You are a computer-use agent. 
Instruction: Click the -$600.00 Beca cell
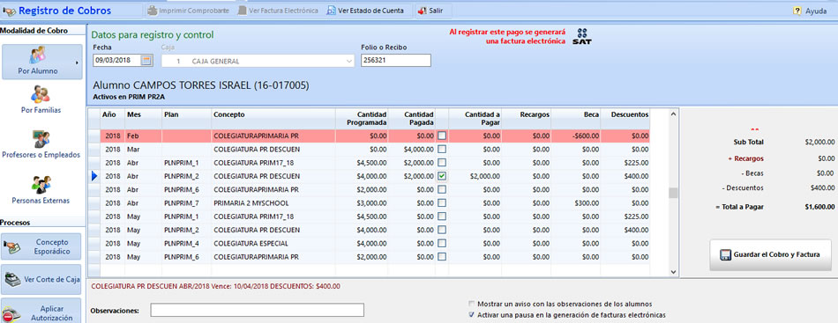click(x=576, y=136)
